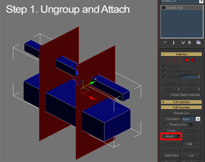Enable Ignore Backfacing checkbox

coord(164,71)
